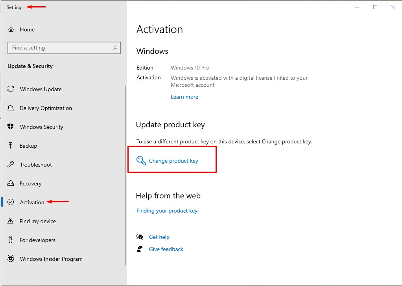Click the key icon beside Change product key
The image size is (402, 286).
point(141,161)
